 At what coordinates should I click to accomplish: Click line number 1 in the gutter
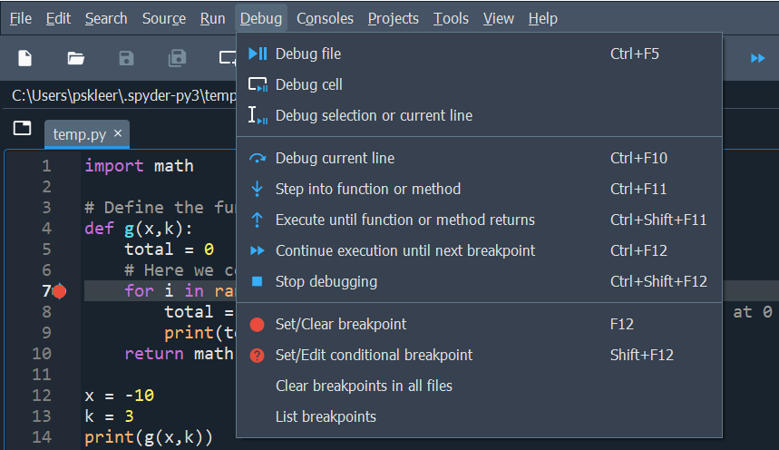coord(46,166)
